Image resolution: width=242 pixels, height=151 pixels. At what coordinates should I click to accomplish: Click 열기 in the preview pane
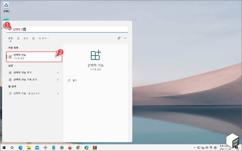[74, 80]
